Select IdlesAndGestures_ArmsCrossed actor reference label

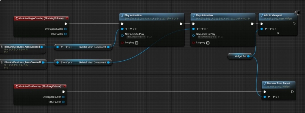pyautogui.click(x=22, y=47)
